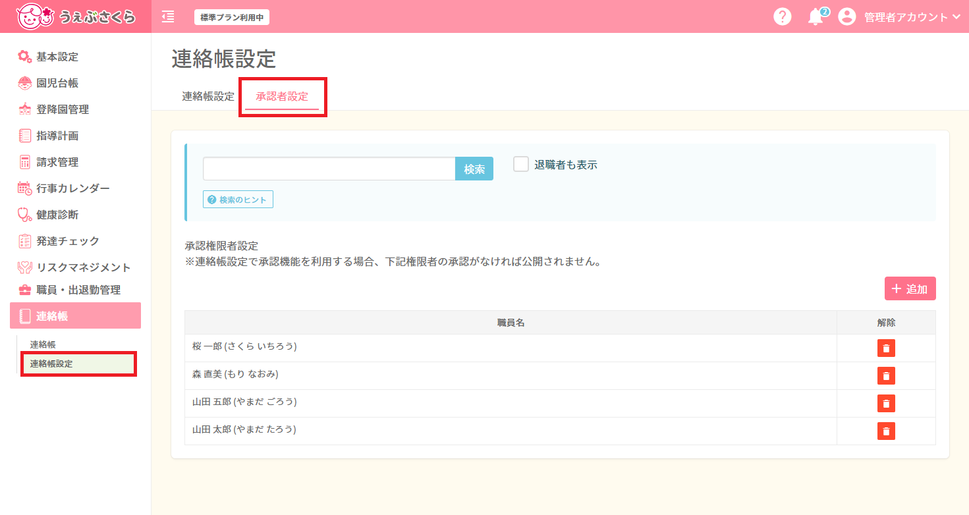Click the 職員・出退勤管理 briefcase icon
Screen dimensions: 969x515
(x=24, y=290)
